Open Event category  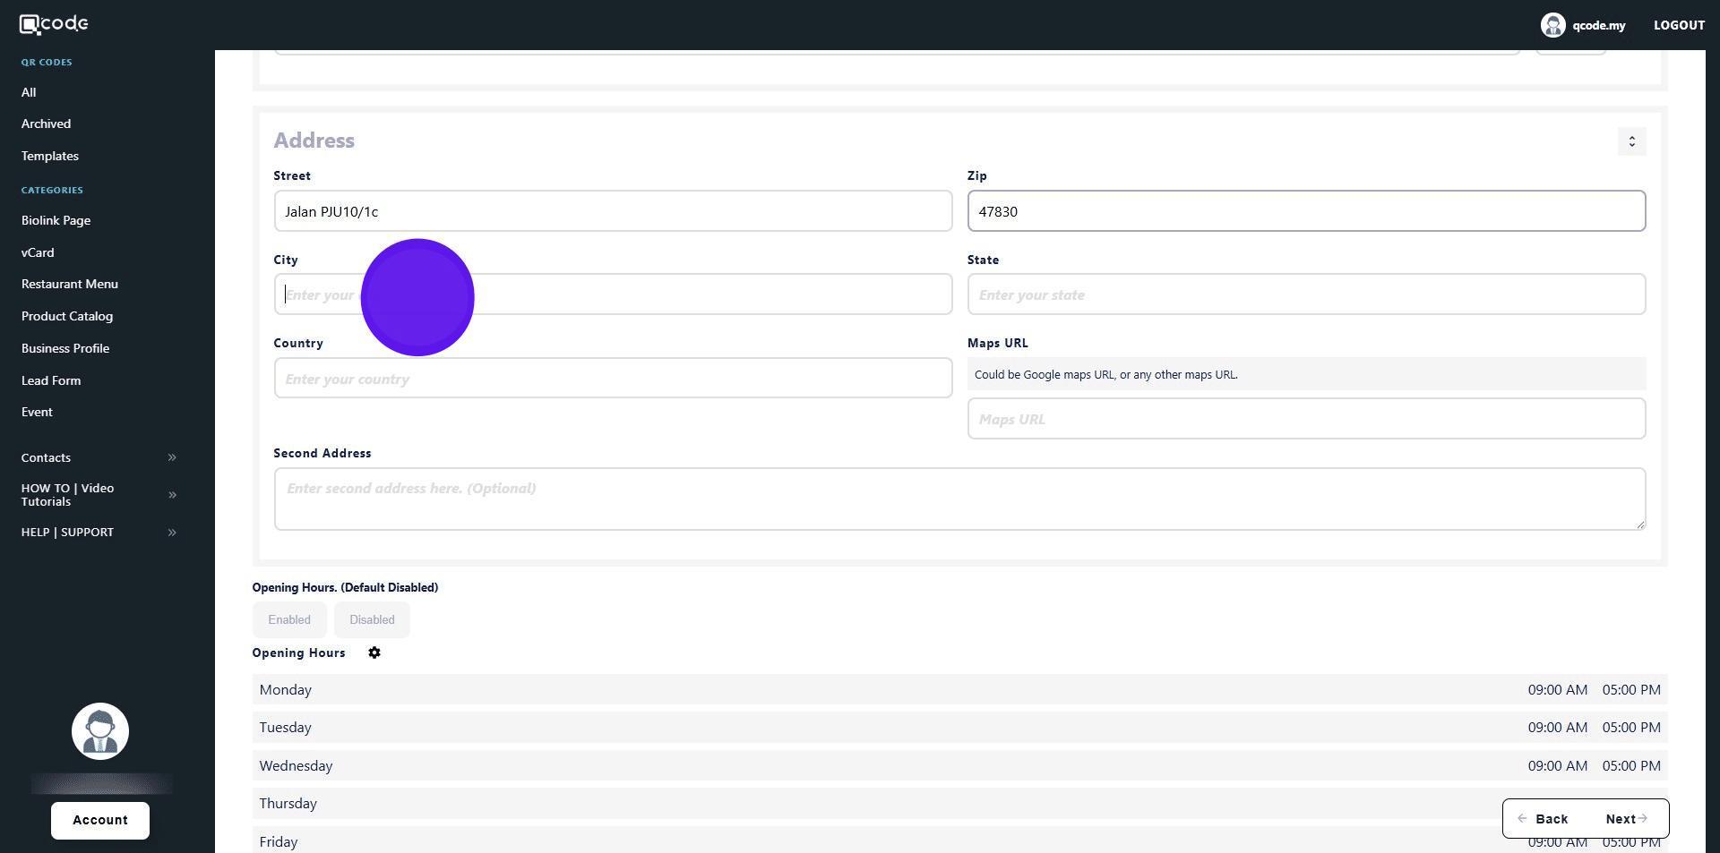click(x=37, y=412)
